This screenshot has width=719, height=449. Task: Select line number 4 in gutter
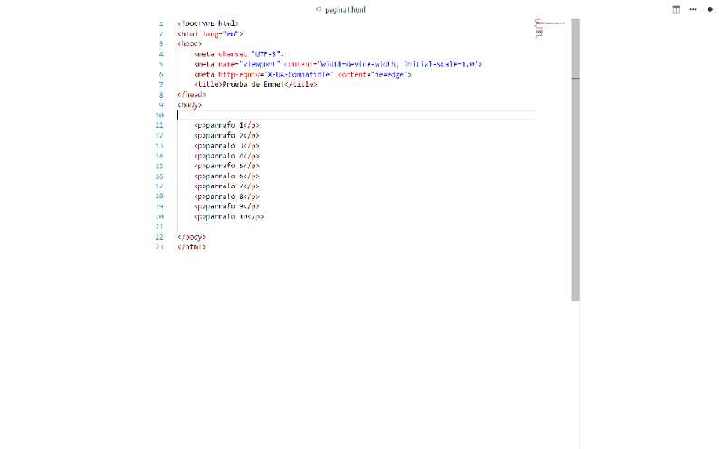161,54
